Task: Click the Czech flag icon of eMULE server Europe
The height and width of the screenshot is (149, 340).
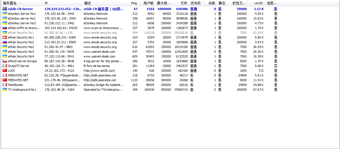Action: (x=4, y=61)
